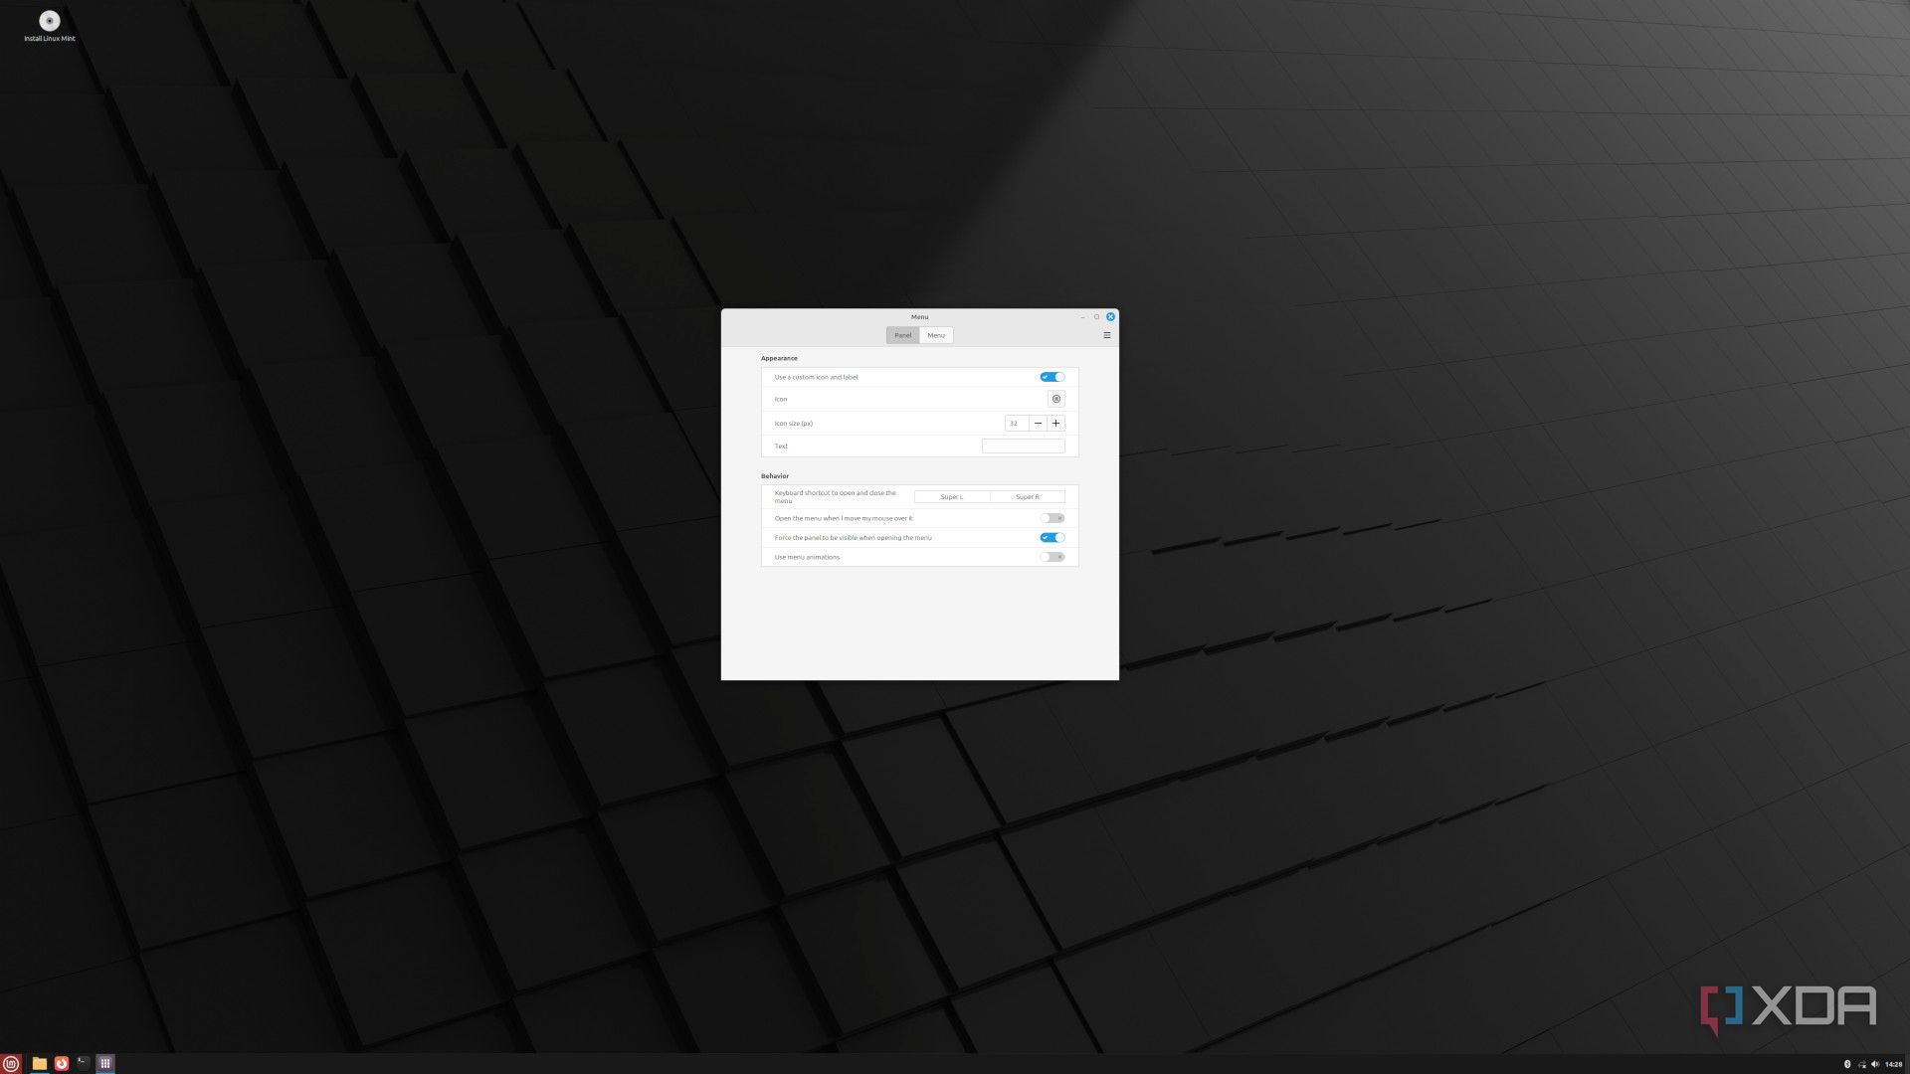Open the app grid icon in the taskbar
The height and width of the screenshot is (1074, 1910).
click(104, 1063)
